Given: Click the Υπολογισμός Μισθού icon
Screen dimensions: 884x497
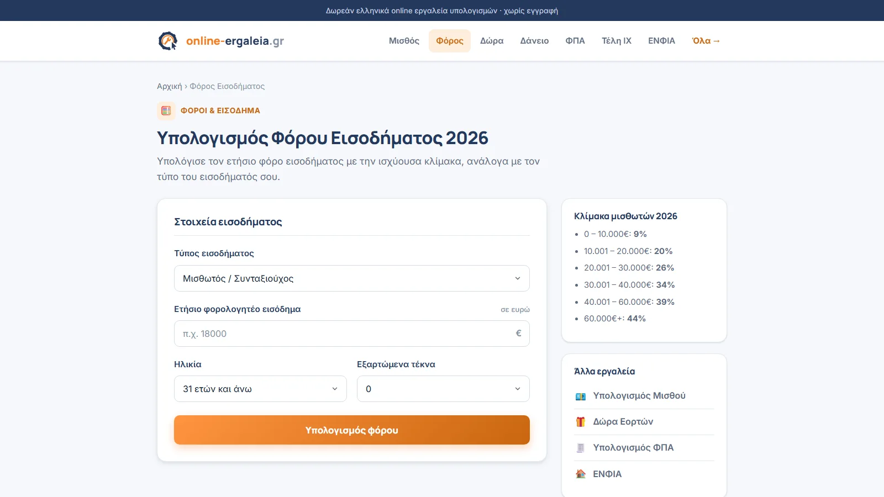Looking at the screenshot, I should (581, 396).
